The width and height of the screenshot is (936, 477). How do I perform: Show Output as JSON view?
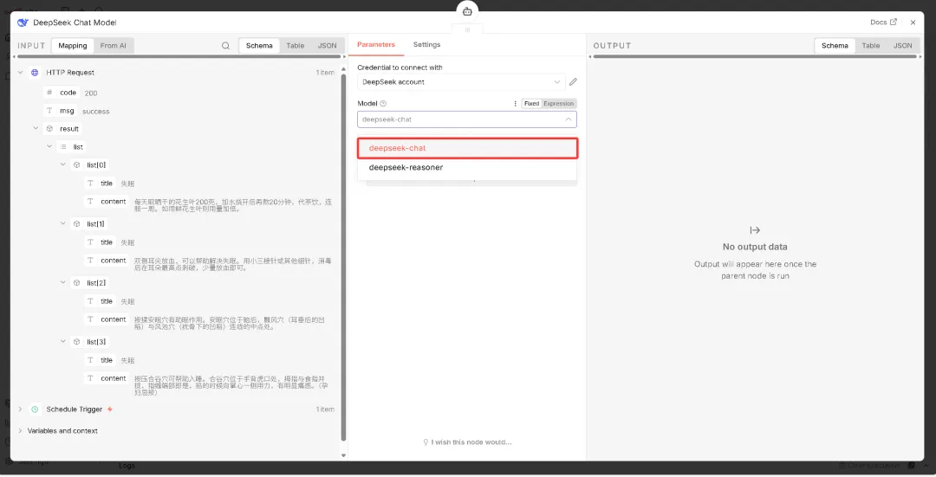902,45
